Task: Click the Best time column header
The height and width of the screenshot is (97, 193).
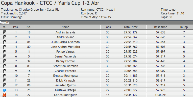Action: [x=161, y=27]
